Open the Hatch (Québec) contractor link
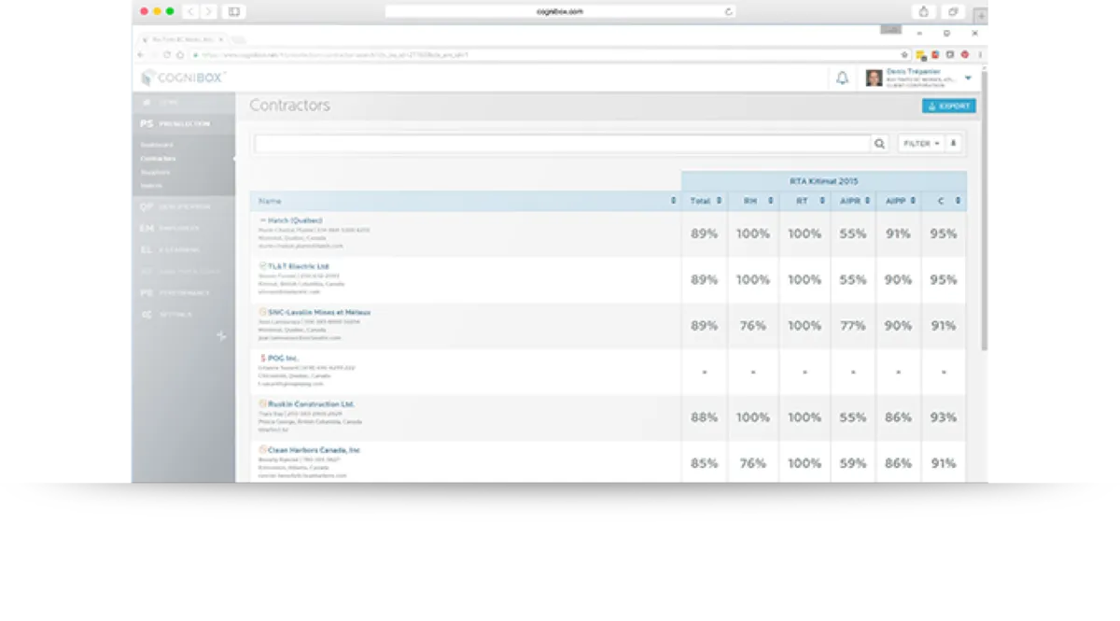1120x621 pixels. (x=295, y=220)
